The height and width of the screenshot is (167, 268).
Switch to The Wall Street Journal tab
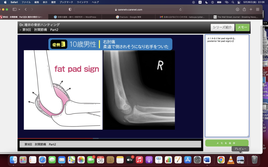[236, 17]
